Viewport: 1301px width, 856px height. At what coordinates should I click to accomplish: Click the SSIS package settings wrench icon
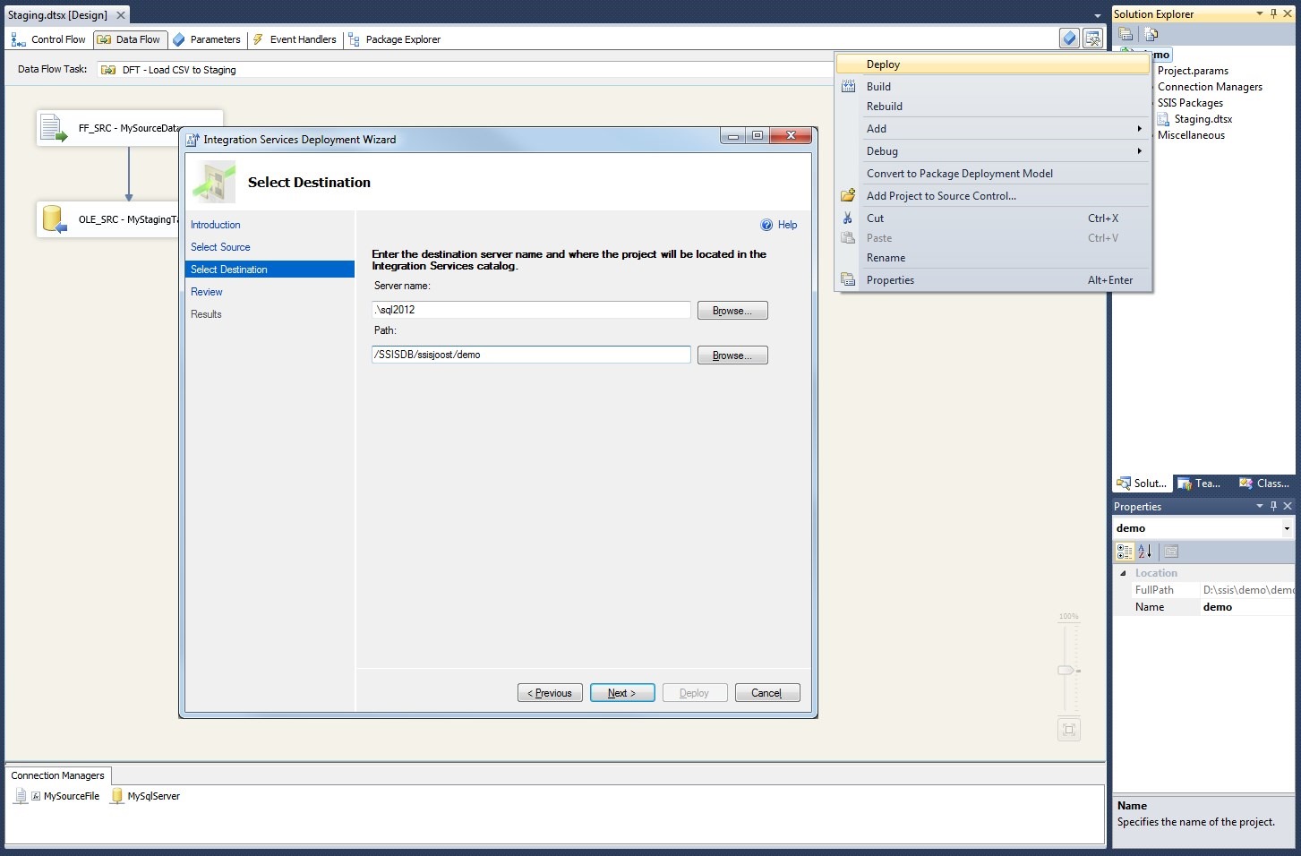pos(1092,38)
